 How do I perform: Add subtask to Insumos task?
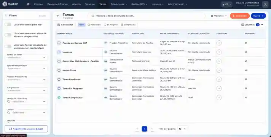(219, 52)
